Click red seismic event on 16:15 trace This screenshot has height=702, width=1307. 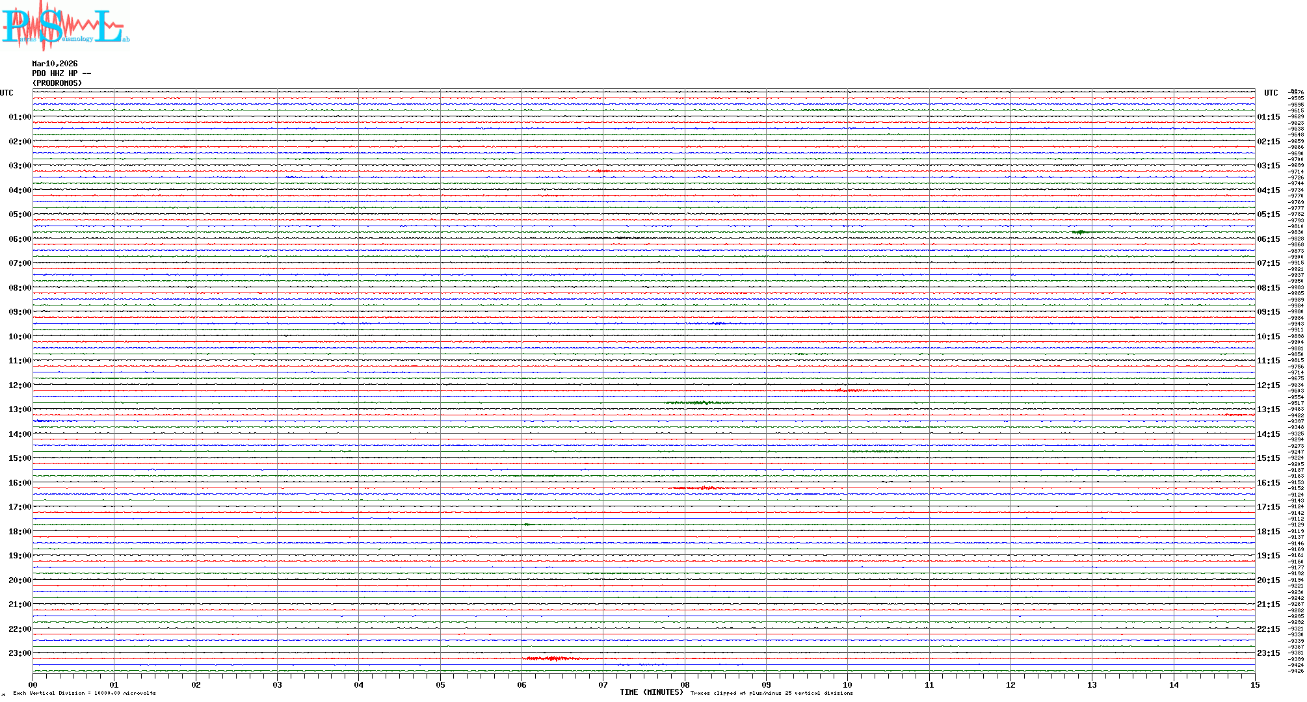point(702,487)
